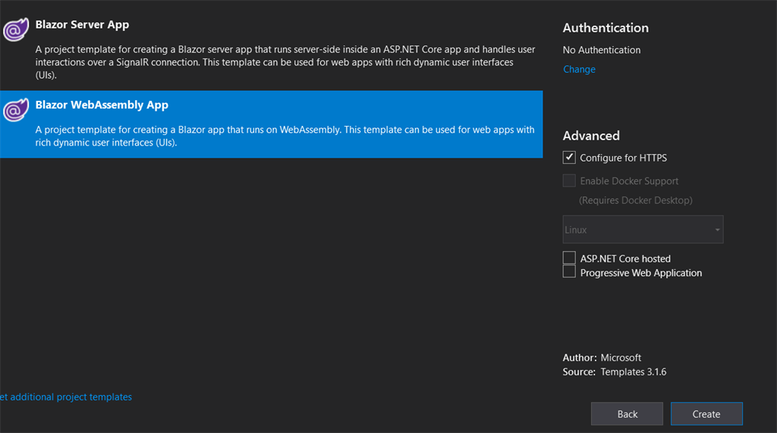Screen dimensions: 777x433
Task: Open the Change authentication link
Action: click(579, 69)
